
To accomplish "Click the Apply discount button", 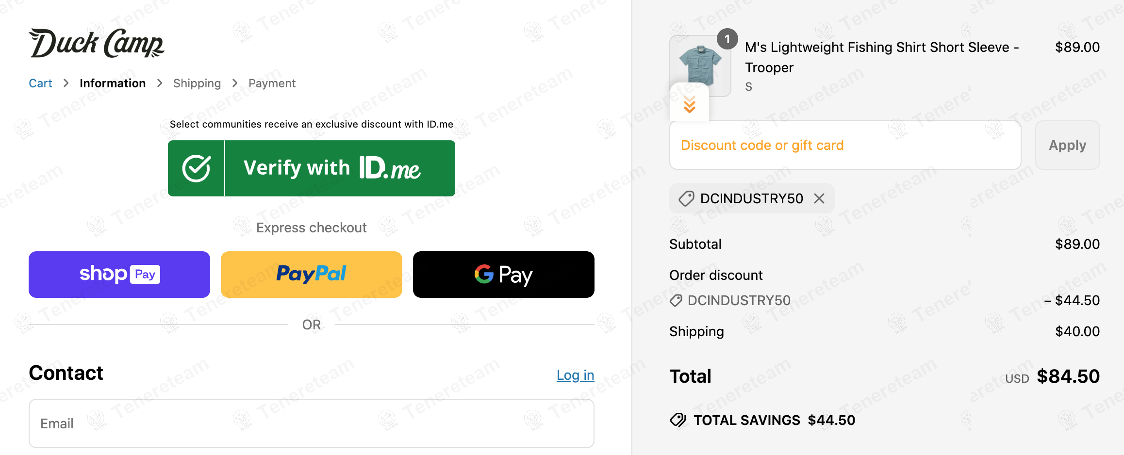I will point(1067,145).
